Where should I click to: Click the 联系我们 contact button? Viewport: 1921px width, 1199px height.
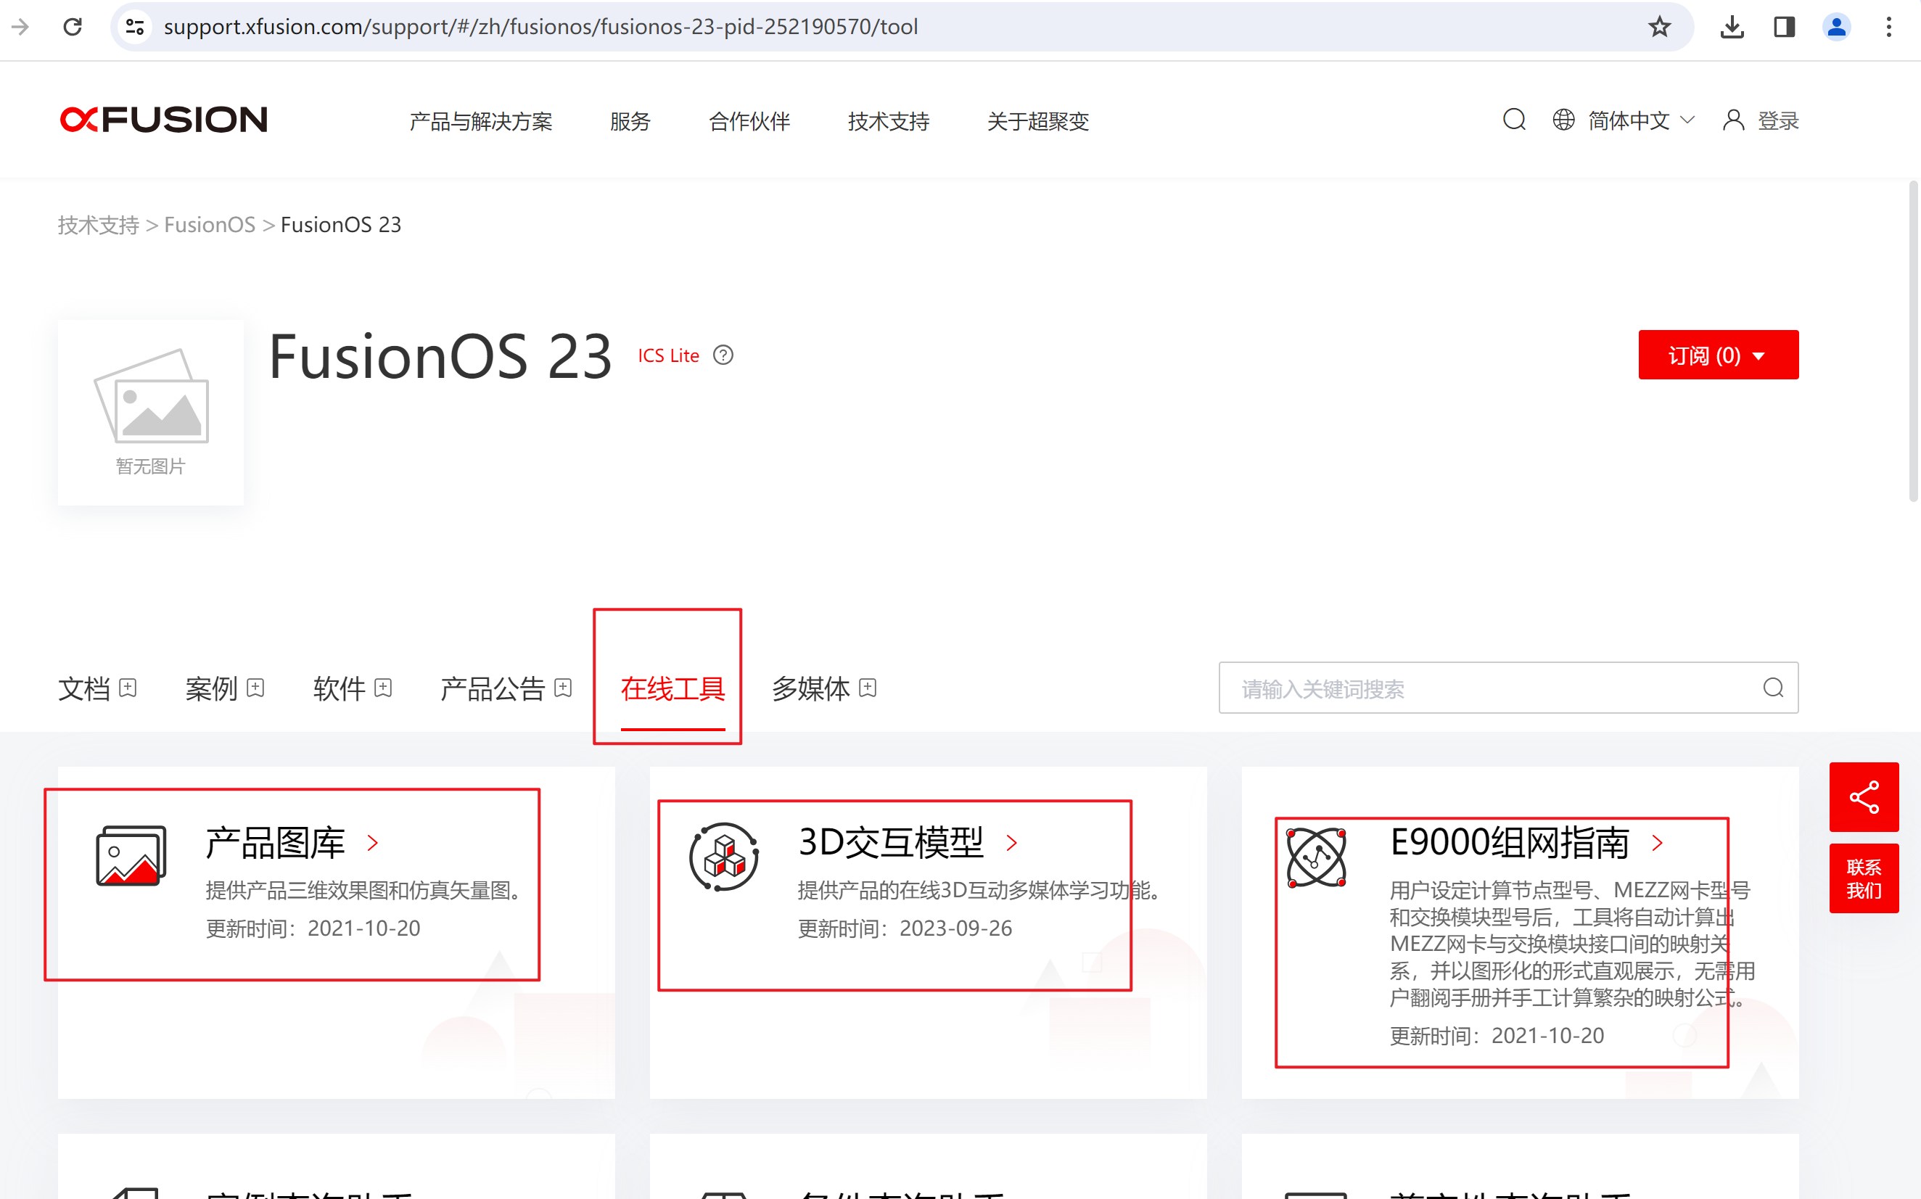[1863, 878]
